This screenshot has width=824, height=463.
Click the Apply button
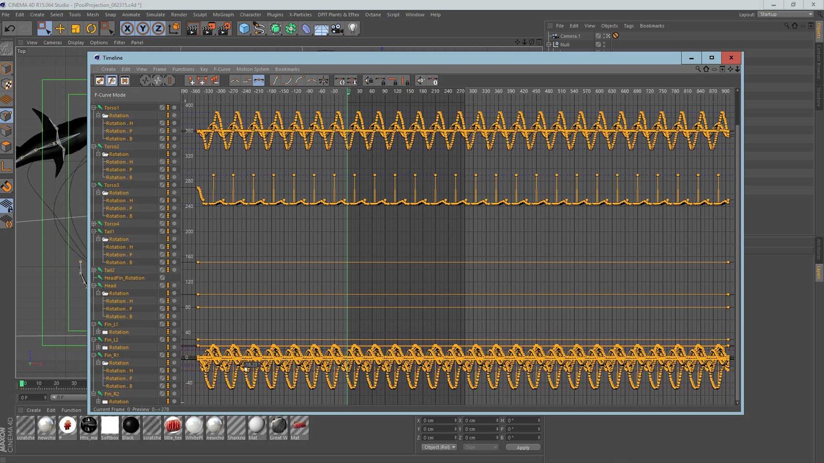coord(523,448)
